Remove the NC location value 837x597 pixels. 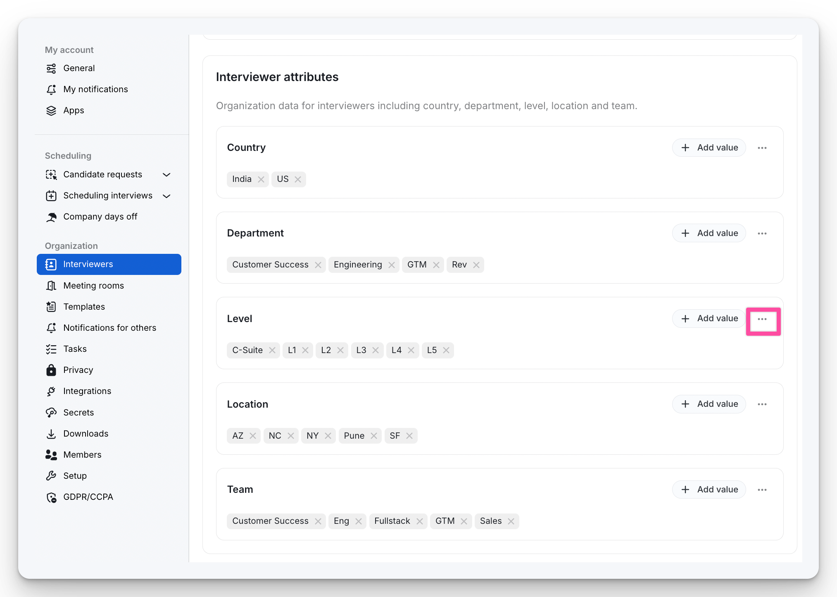click(291, 436)
